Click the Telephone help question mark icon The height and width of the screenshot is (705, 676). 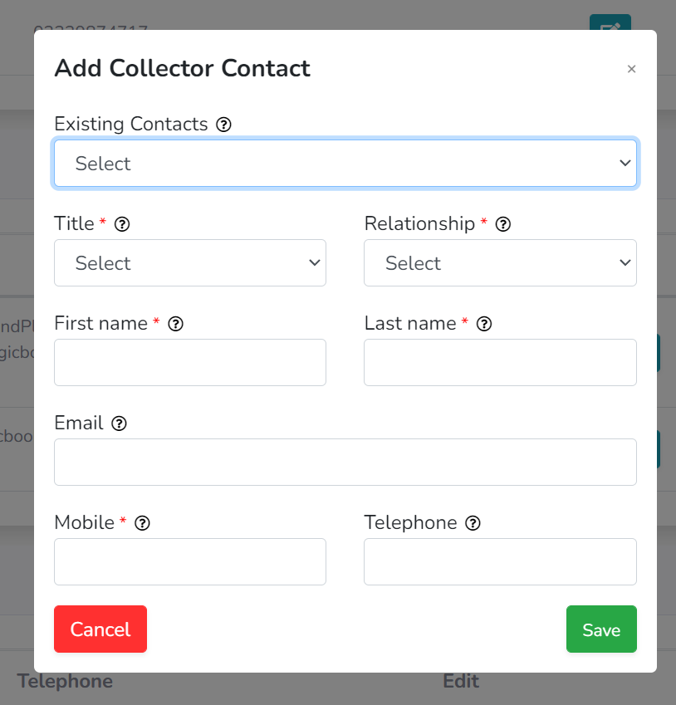(473, 523)
